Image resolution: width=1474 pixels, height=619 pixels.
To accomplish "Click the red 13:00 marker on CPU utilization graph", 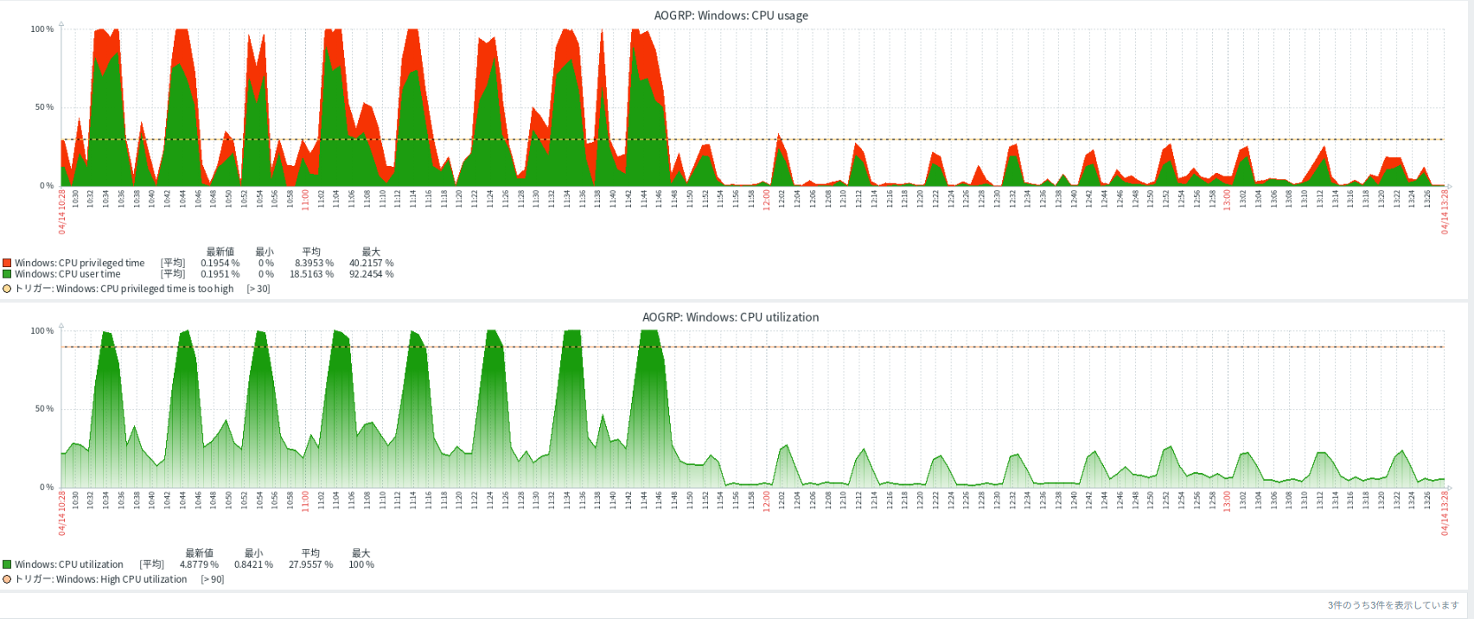I will coord(1227,501).
